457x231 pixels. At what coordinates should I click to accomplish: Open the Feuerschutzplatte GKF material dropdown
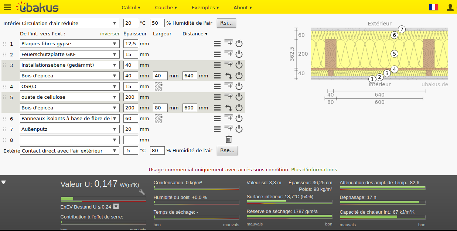(70, 54)
